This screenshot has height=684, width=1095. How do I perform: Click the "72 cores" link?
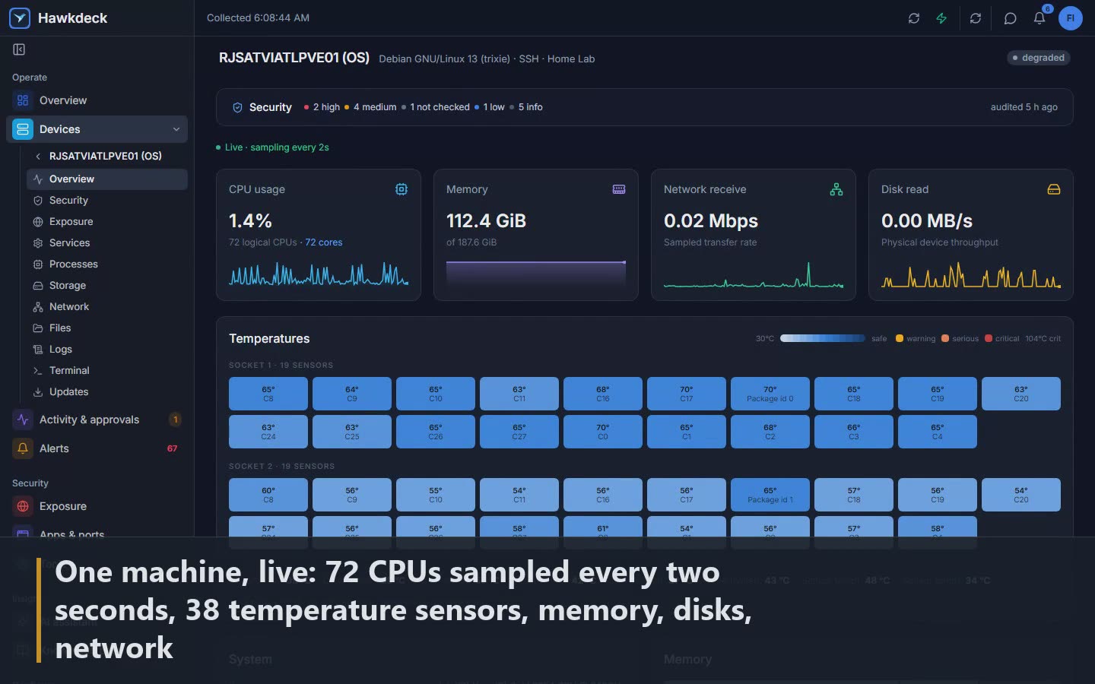click(324, 242)
